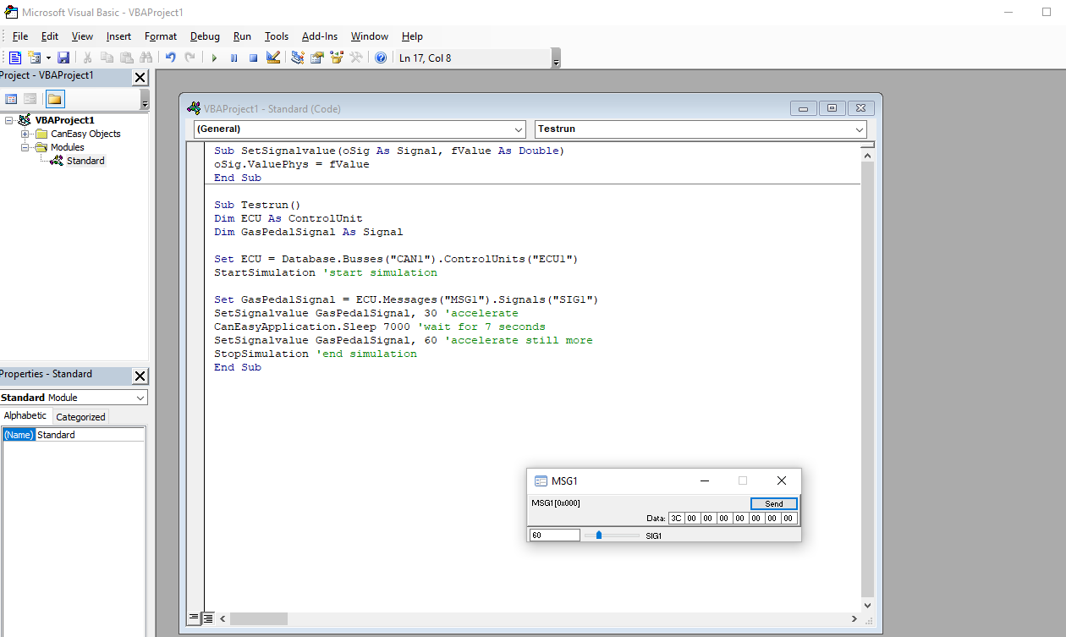Click the Cut scissors icon
Image resolution: width=1066 pixels, height=637 pixels.
tap(86, 58)
